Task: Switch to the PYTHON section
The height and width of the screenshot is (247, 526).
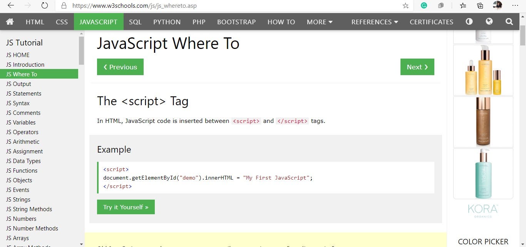Action: 167,22
